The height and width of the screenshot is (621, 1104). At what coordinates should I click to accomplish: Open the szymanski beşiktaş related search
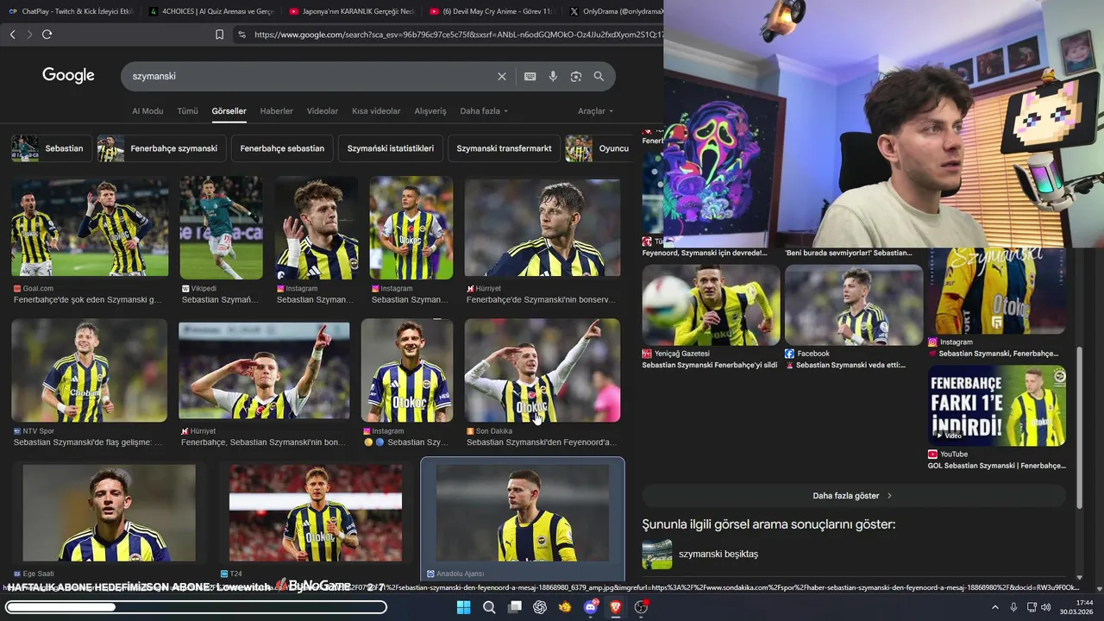pos(718,554)
